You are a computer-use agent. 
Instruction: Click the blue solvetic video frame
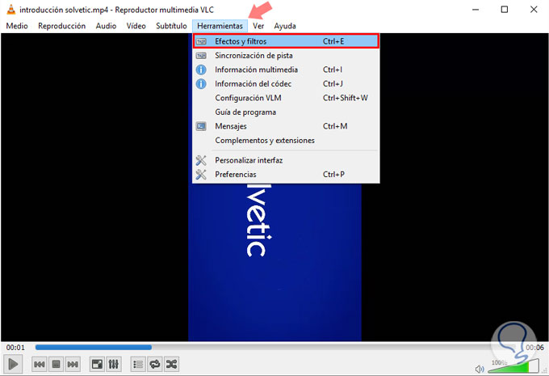pos(274,261)
